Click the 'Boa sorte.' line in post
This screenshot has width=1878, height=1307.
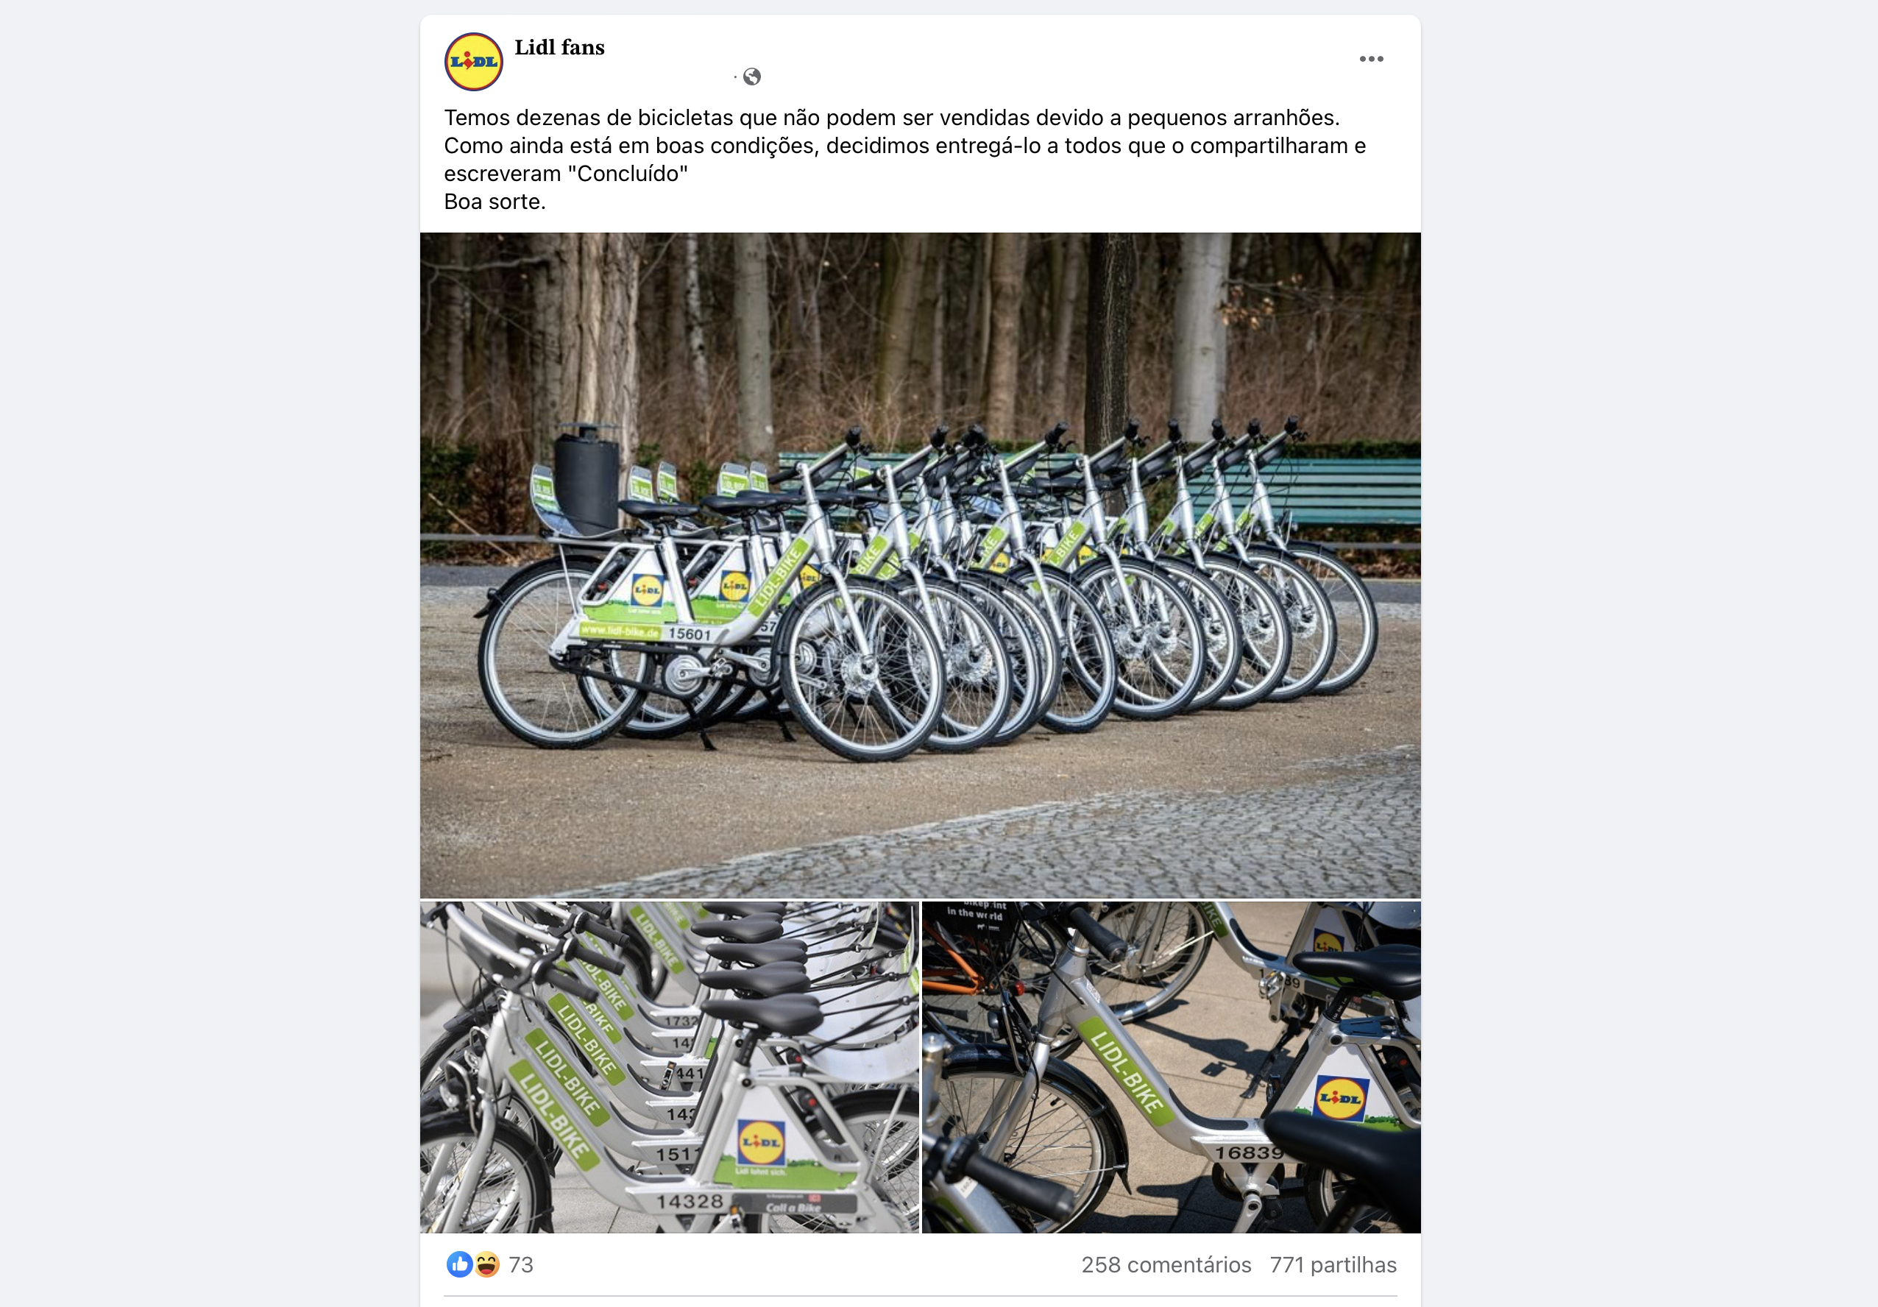tap(495, 202)
